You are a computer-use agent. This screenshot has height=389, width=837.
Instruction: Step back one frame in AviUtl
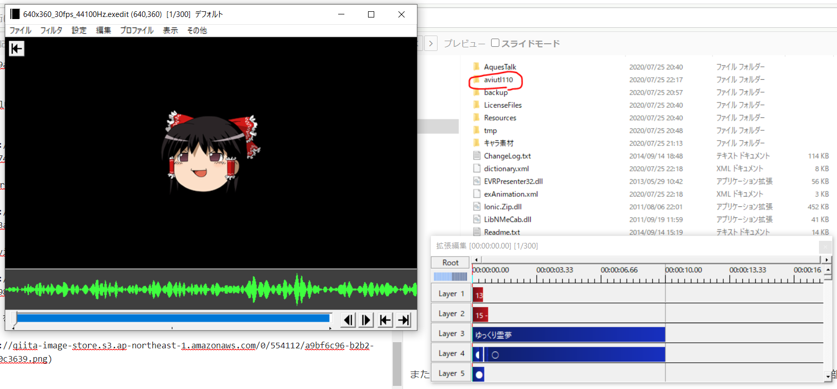pos(348,320)
